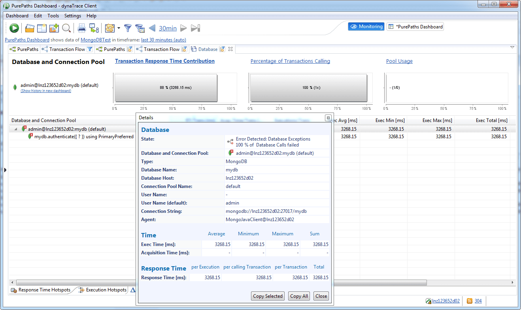
Task: Open the Dashboard menu
Action: 17,16
